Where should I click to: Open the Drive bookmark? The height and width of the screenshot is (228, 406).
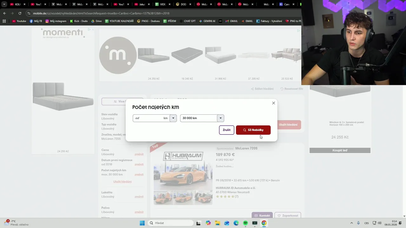pos(96,21)
